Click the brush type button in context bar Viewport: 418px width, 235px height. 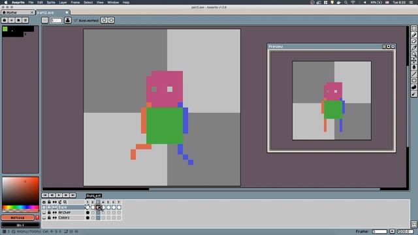click(x=45, y=20)
